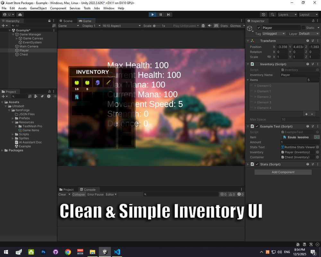Open the Untagged tag dropdown
This screenshot has height=257, width=321.
click(273, 33)
